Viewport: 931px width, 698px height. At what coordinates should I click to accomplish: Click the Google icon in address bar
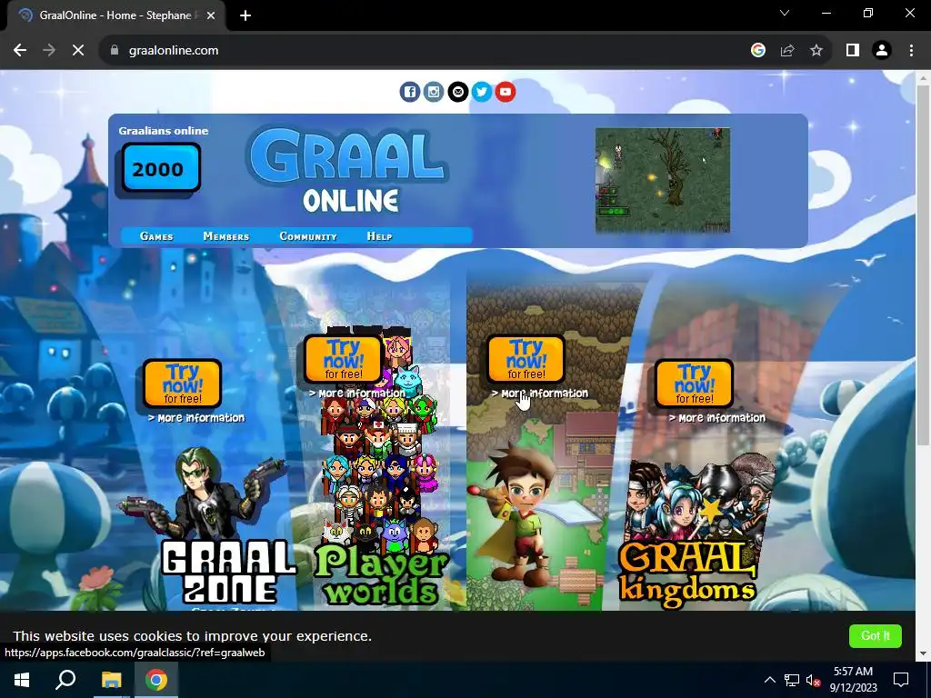pyautogui.click(x=757, y=51)
